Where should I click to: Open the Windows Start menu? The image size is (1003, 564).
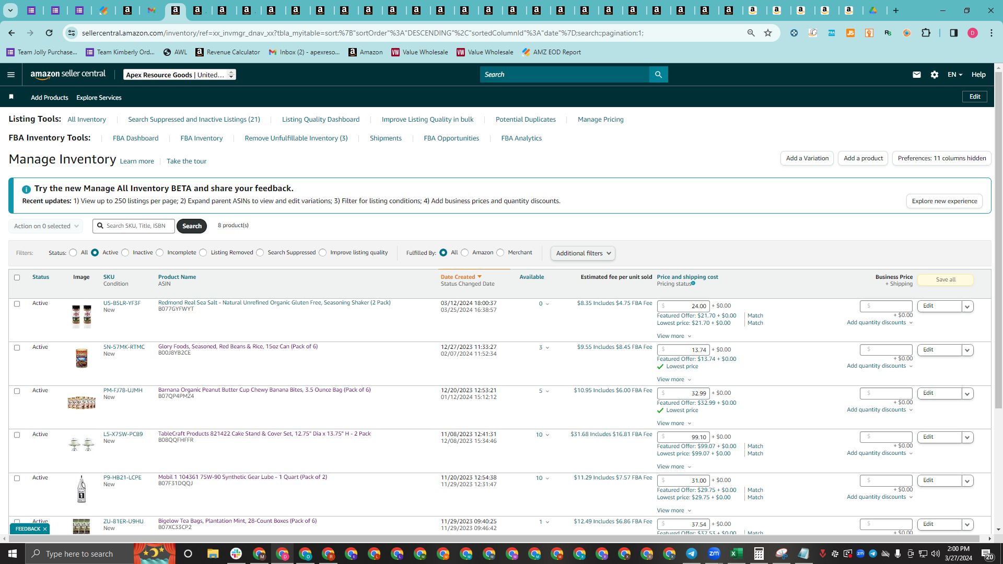click(13, 554)
